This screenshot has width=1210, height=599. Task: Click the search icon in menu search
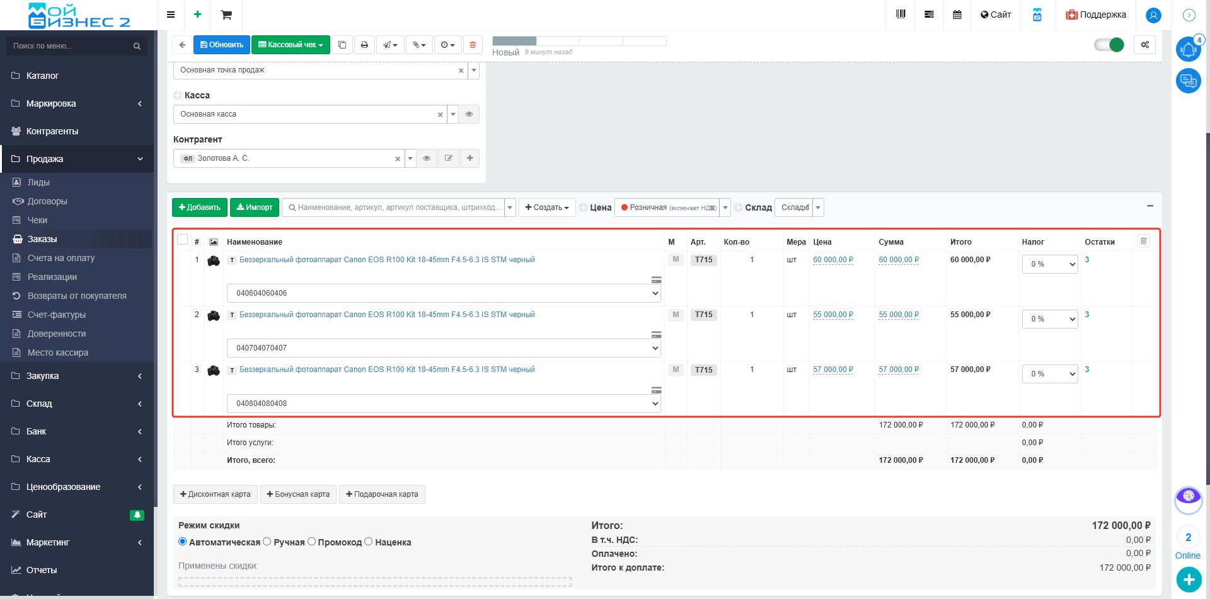point(137,46)
